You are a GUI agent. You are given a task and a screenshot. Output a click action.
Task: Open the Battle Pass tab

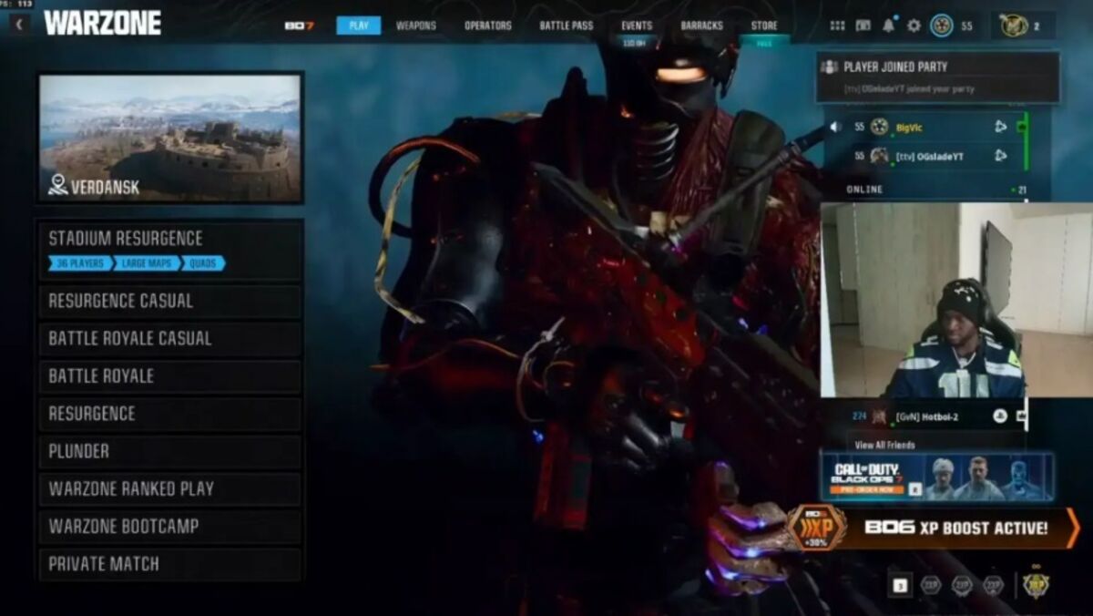tap(566, 26)
